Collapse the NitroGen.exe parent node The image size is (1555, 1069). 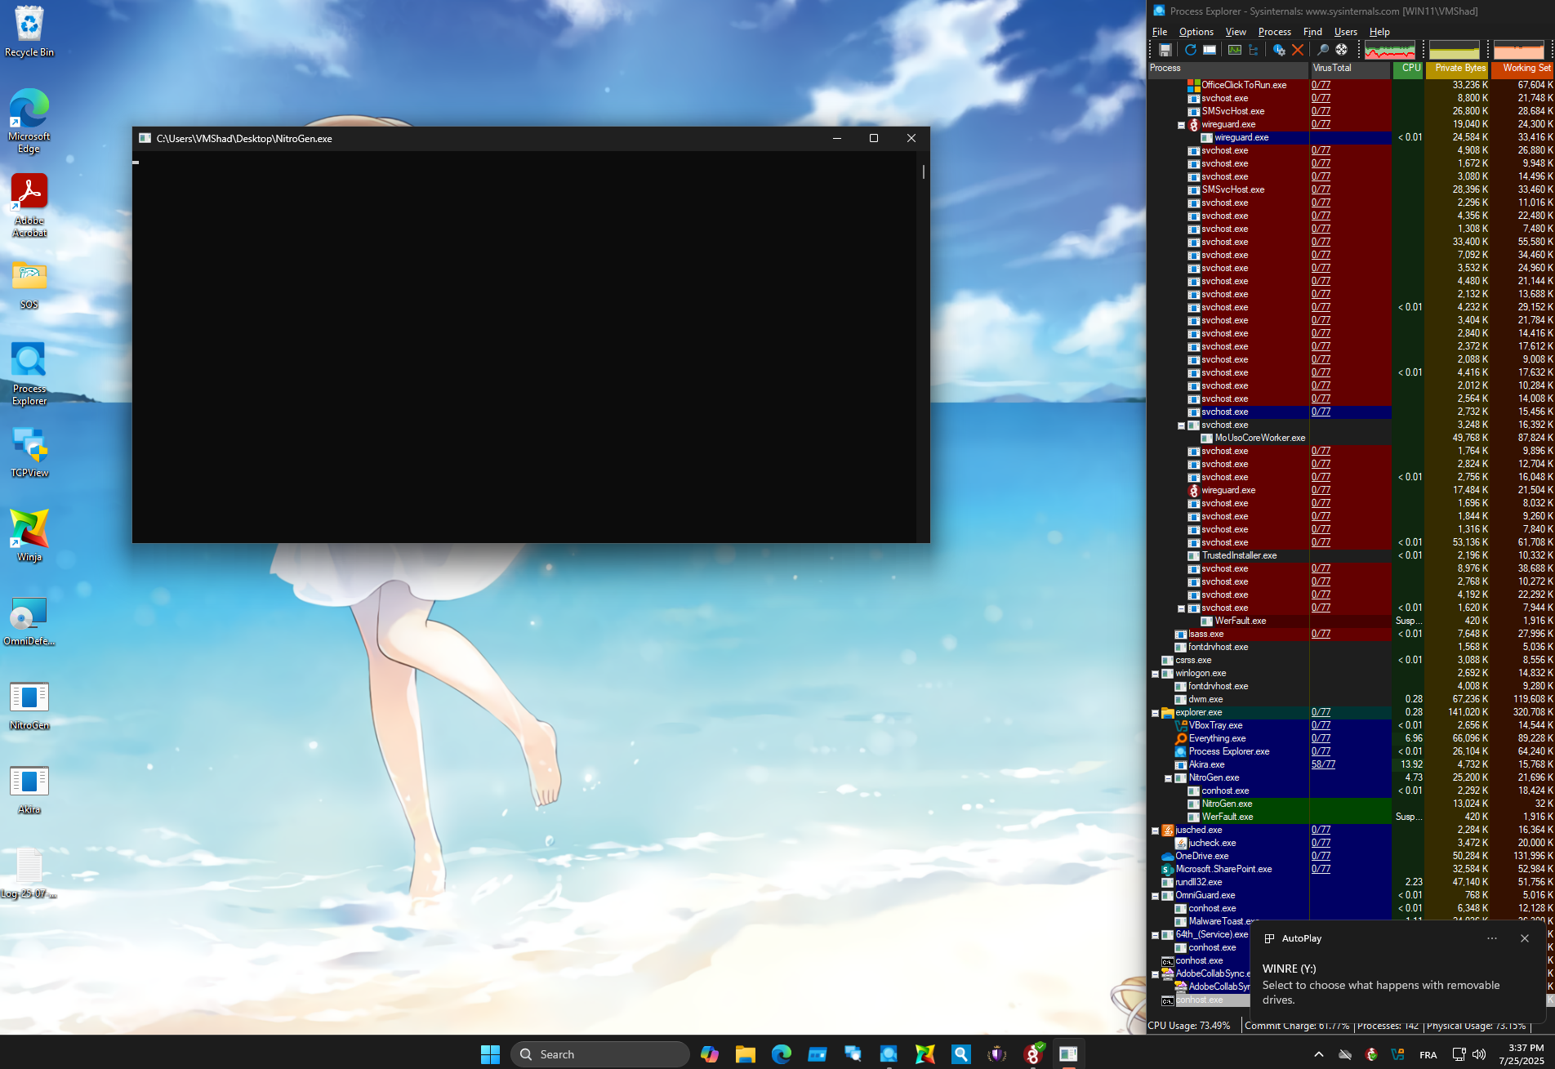point(1168,778)
